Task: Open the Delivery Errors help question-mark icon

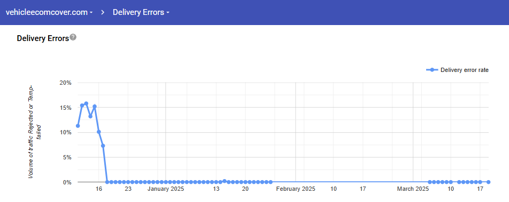Action: (x=73, y=37)
